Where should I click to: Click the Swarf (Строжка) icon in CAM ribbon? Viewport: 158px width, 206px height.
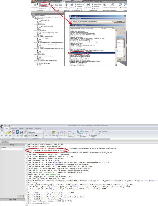(104, 5)
